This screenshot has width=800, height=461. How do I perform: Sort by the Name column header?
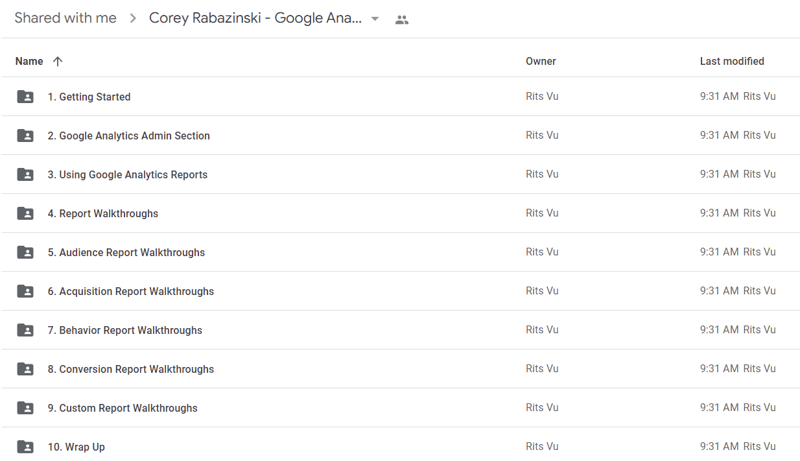click(x=29, y=61)
